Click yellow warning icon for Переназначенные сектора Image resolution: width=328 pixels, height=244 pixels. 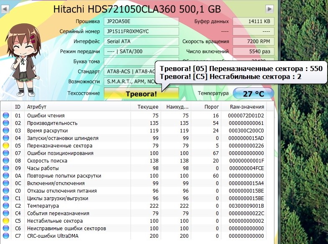click(6, 145)
